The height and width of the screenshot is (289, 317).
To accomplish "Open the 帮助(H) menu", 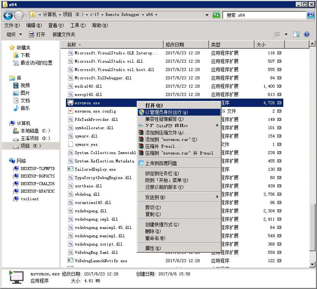I will (x=100, y=25).
